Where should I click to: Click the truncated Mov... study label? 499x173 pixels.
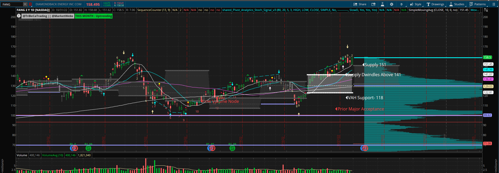pos(475,10)
